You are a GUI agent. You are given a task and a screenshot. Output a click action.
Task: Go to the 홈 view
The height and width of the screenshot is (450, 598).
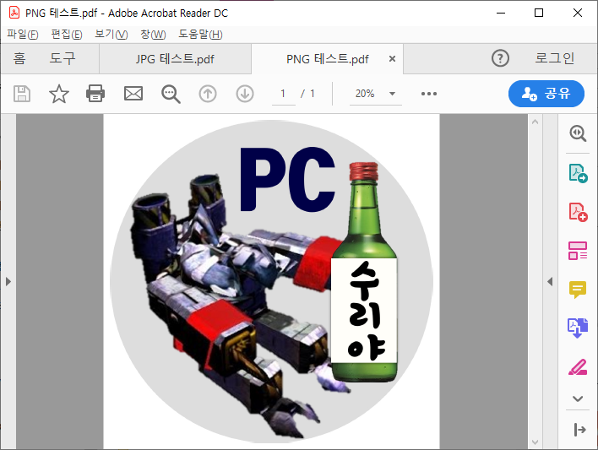pyautogui.click(x=19, y=58)
